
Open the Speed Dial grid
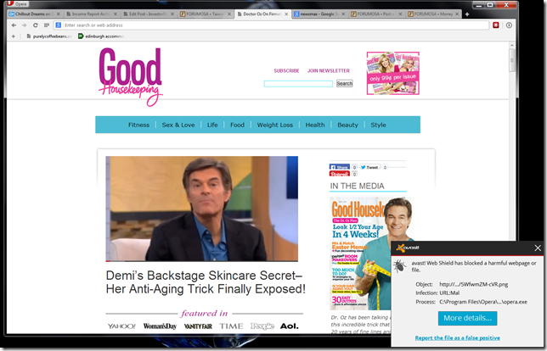pyautogui.click(x=47, y=25)
